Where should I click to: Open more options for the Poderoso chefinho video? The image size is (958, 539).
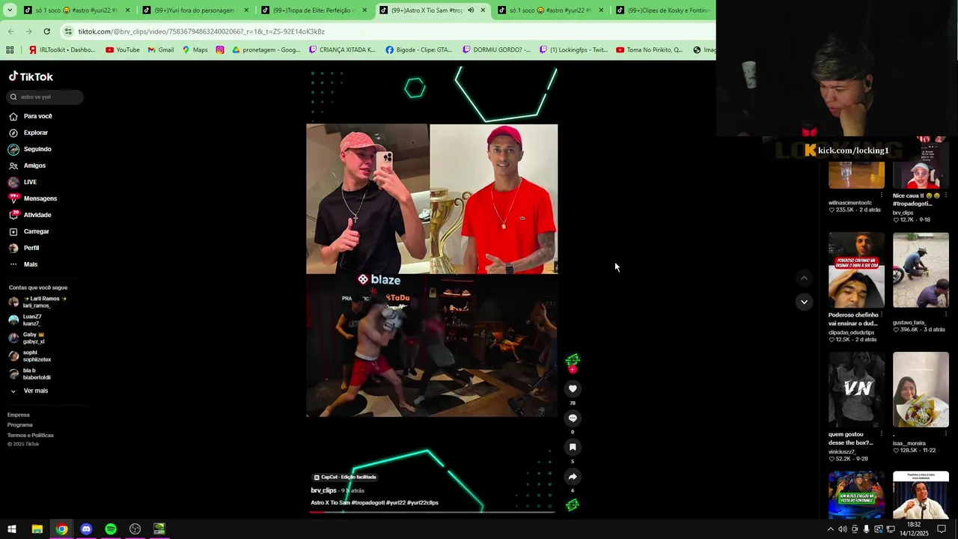(882, 315)
